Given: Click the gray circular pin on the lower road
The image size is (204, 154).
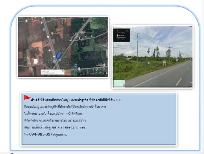Looking at the screenshot, I should (79, 69).
